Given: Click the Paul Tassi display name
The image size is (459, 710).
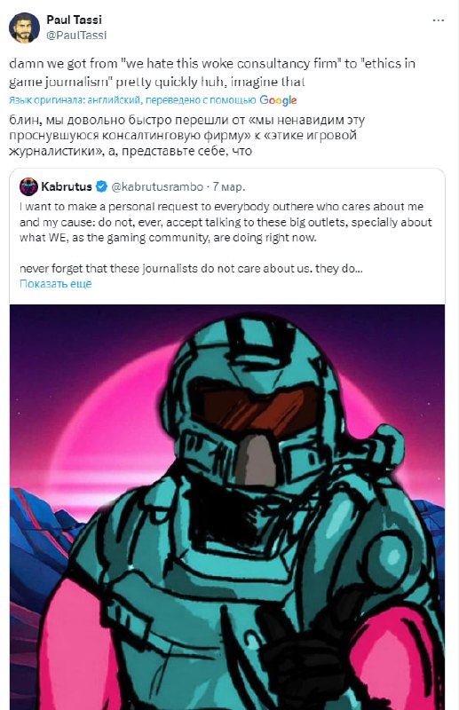Looking at the screenshot, I should 74,20.
